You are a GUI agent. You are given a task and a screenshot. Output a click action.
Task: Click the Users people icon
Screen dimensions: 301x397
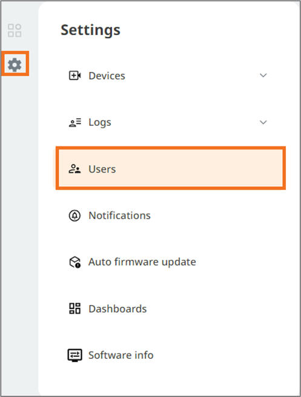click(x=74, y=169)
